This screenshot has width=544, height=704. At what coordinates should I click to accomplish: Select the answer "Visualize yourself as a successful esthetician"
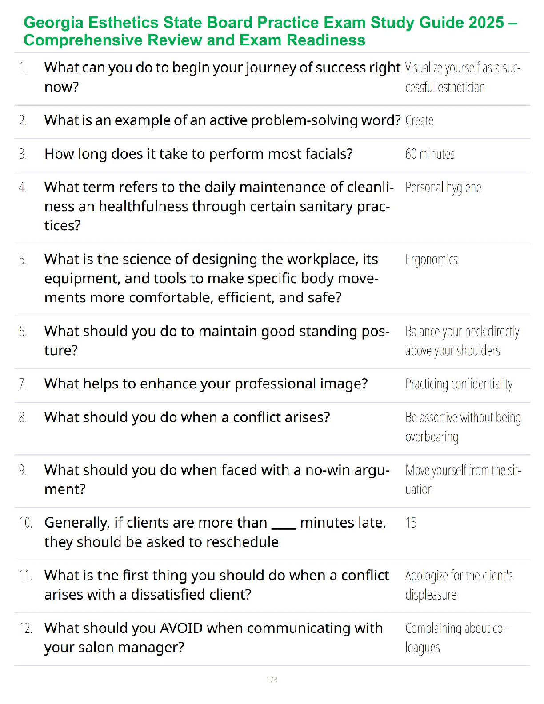pyautogui.click(x=462, y=77)
